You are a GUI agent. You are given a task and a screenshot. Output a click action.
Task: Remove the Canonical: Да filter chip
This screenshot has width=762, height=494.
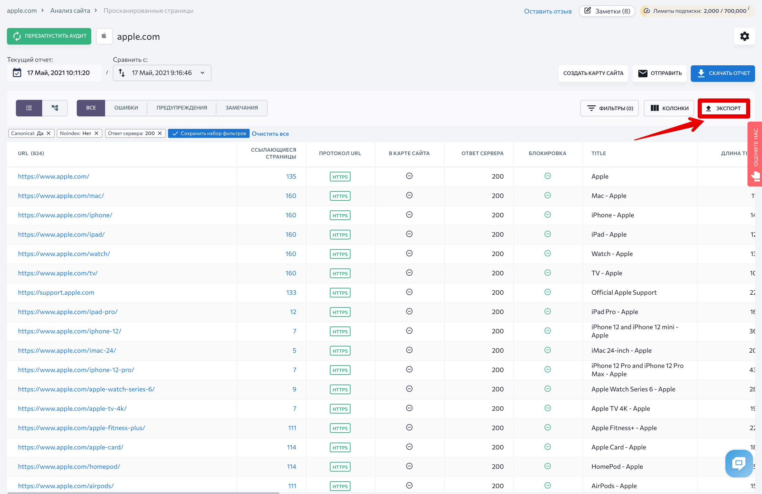pyautogui.click(x=48, y=133)
